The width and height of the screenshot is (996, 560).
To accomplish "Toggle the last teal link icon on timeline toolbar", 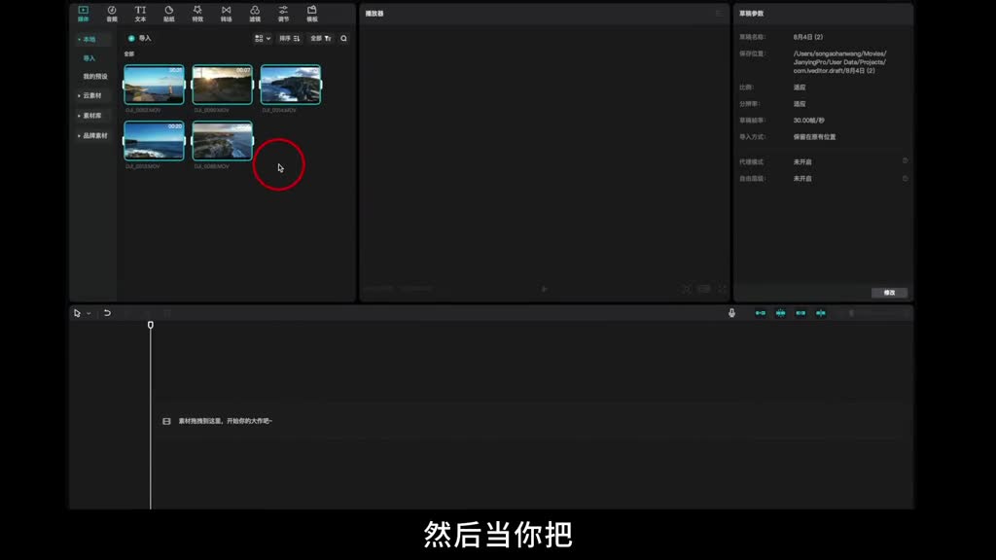I will tap(821, 313).
